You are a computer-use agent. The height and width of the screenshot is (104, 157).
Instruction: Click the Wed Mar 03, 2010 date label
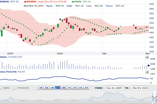(34, 6)
